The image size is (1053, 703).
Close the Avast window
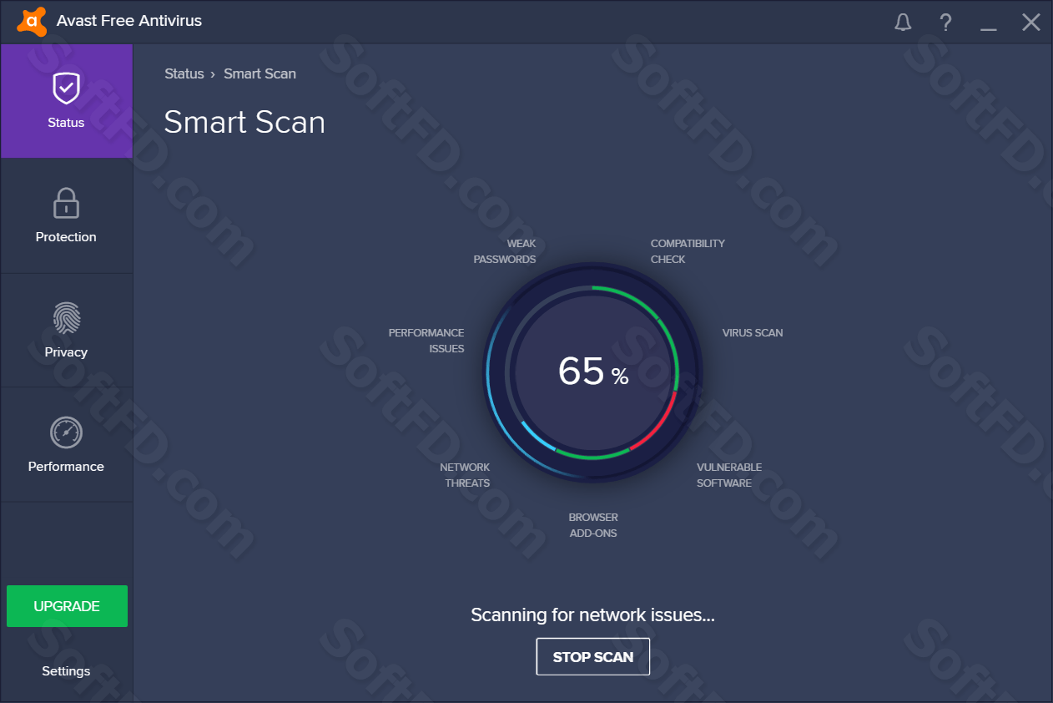pyautogui.click(x=1031, y=22)
